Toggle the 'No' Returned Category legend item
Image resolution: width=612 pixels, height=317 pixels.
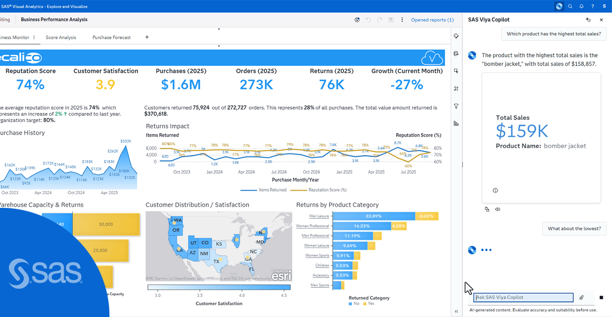pyautogui.click(x=354, y=304)
